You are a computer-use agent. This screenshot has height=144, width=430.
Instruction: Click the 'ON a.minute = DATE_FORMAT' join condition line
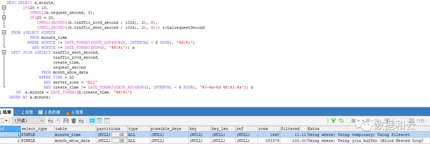74,92
